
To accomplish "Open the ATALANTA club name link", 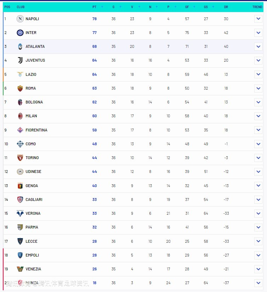I will click(x=35, y=46).
